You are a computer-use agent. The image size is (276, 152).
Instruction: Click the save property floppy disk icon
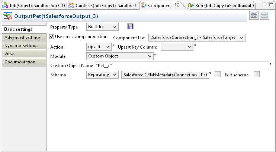(x=130, y=27)
